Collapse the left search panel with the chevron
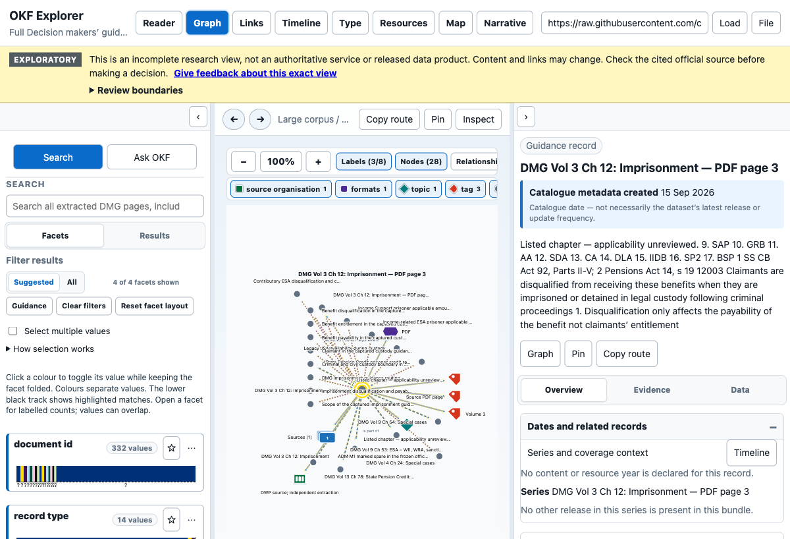Viewport: 790px width, 539px height. [198, 117]
